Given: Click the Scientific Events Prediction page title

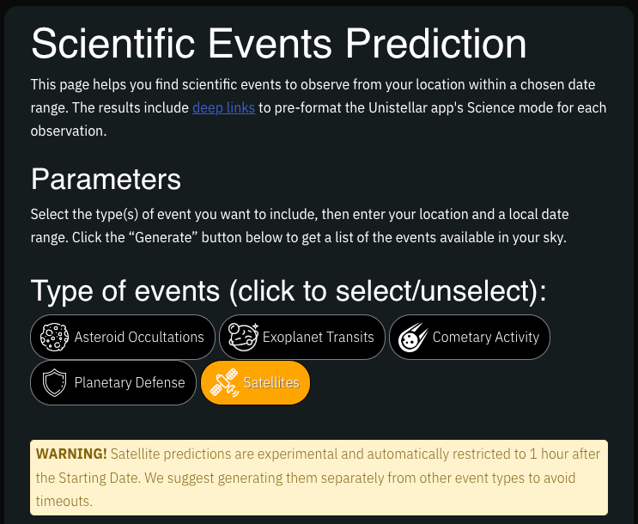Looking at the screenshot, I should pos(279,44).
